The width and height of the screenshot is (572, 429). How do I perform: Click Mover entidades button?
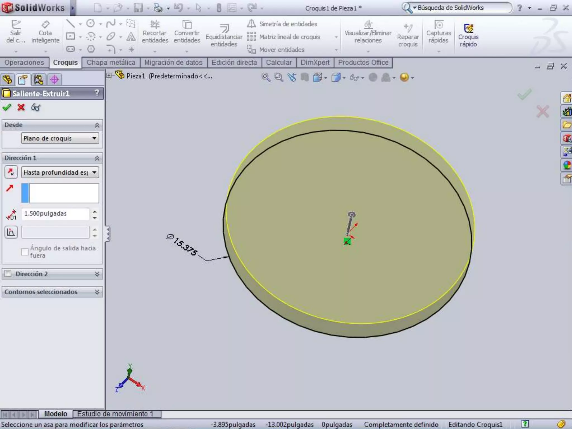[282, 50]
